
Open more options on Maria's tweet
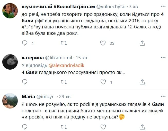pos(163,96)
